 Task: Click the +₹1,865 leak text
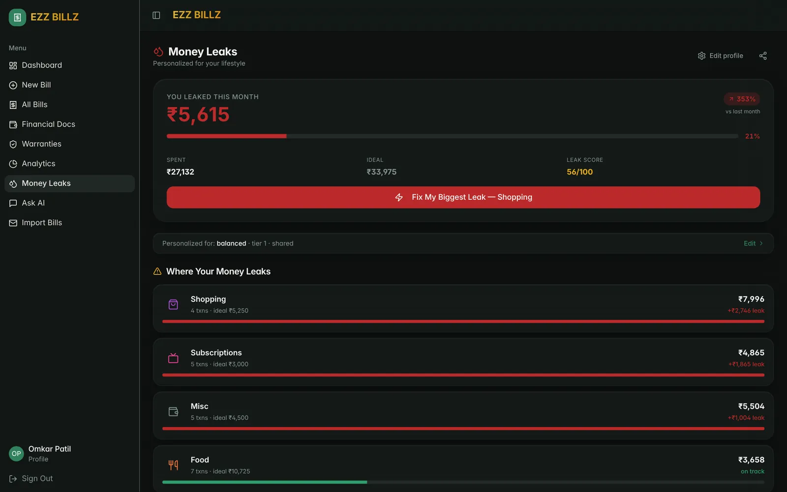click(747, 365)
